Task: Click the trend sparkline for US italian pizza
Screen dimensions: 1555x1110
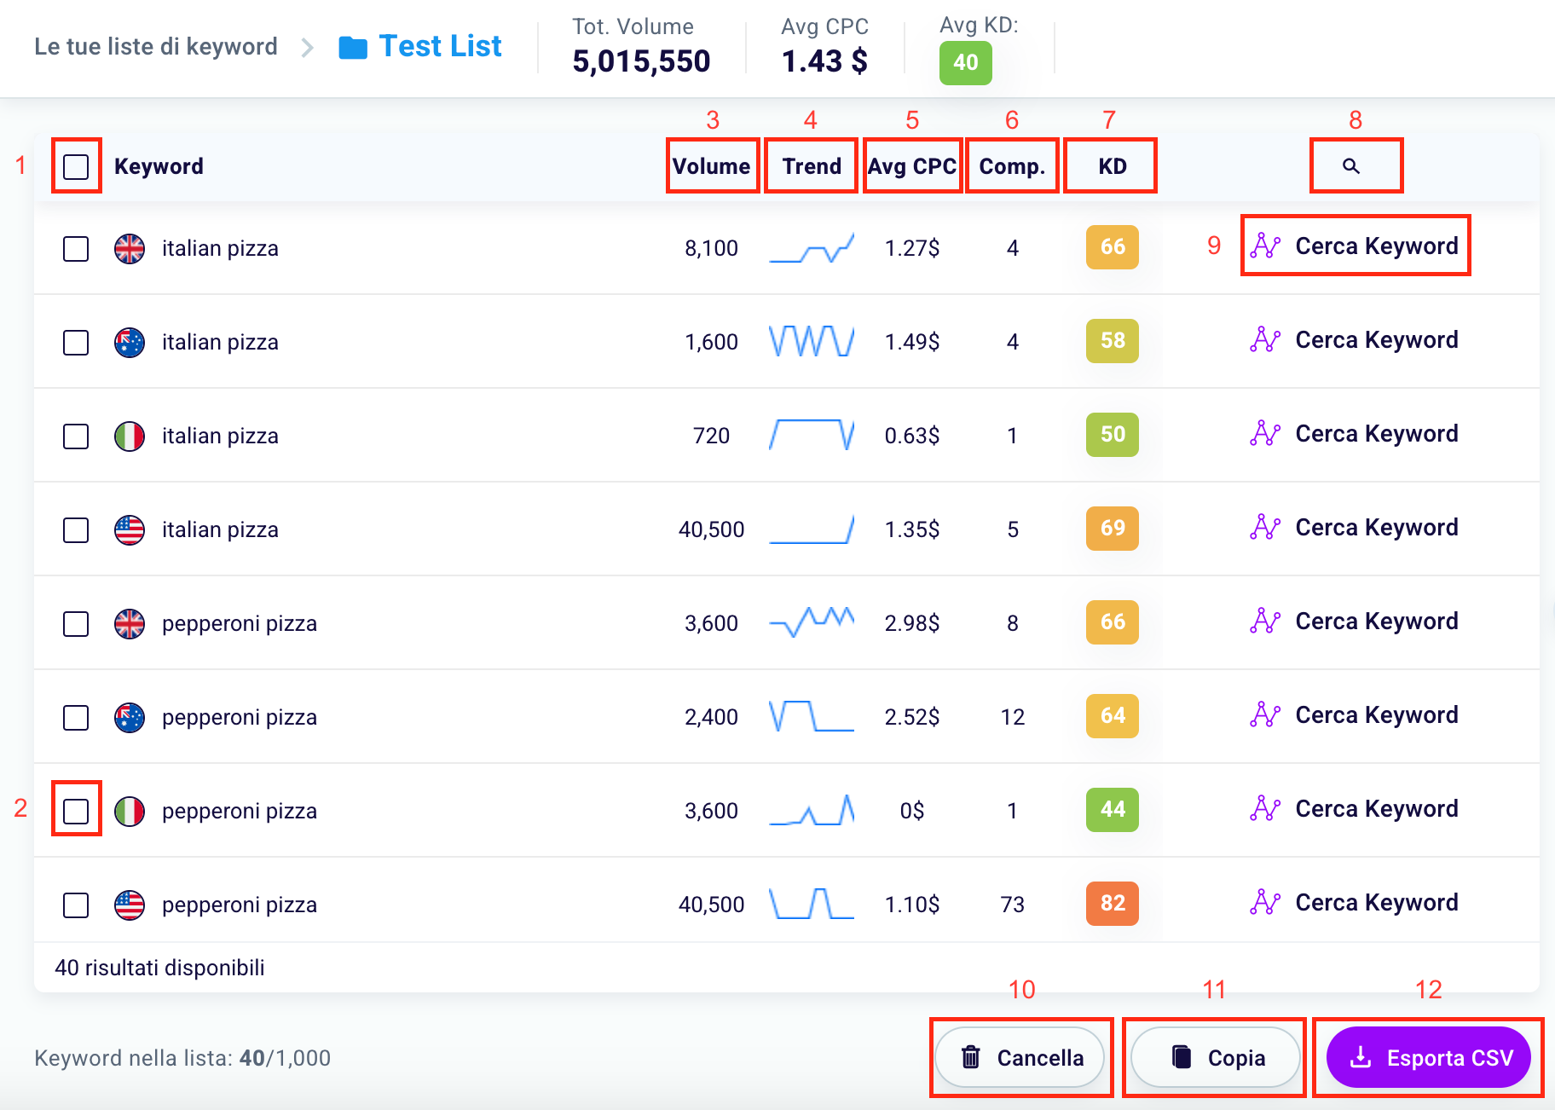Action: pos(811,529)
